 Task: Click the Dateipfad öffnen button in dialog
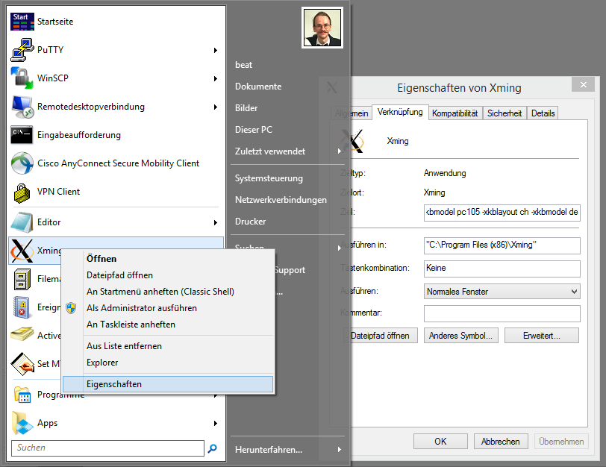[380, 336]
